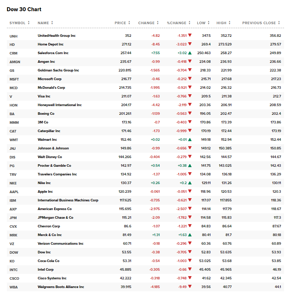Open the CRM ticker symbol

13,53
